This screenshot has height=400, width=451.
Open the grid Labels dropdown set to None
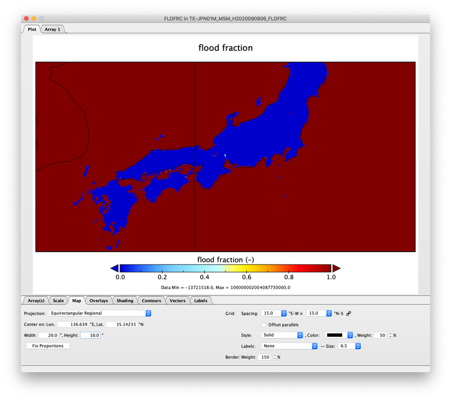pyautogui.click(x=290, y=345)
